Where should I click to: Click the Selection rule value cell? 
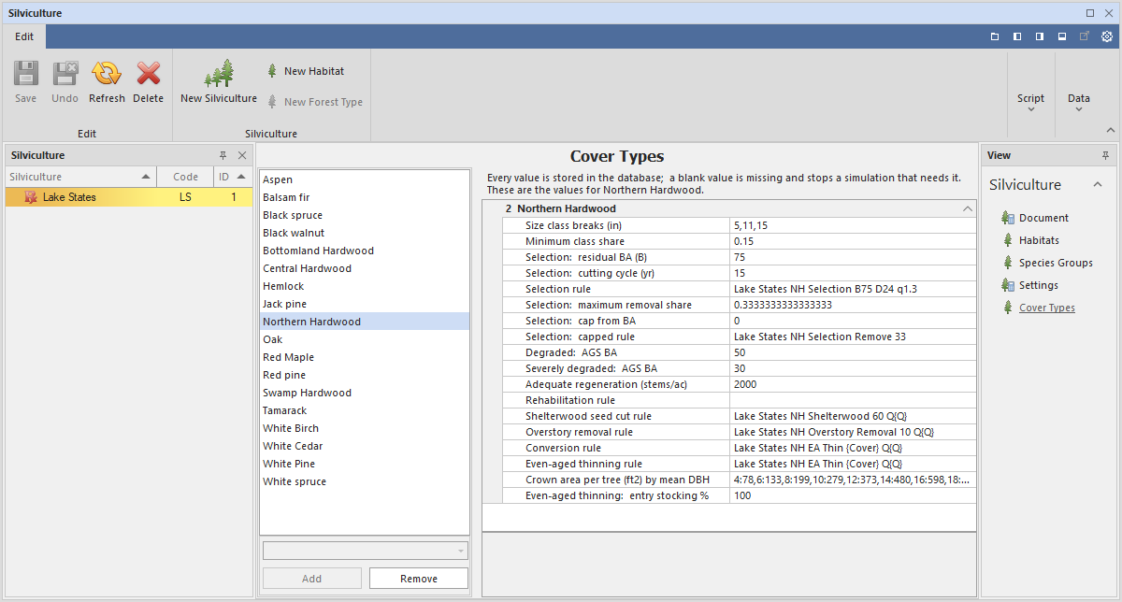tap(852, 289)
